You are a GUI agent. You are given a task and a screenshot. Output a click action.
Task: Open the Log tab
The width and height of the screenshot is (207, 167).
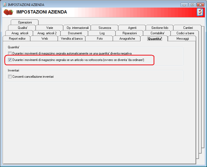point(102,33)
